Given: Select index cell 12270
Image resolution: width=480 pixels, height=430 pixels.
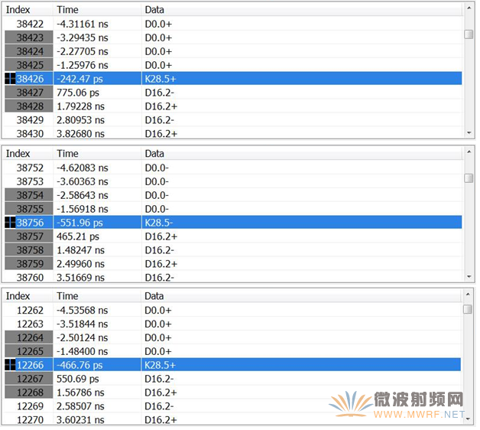Looking at the screenshot, I should coord(30,419).
